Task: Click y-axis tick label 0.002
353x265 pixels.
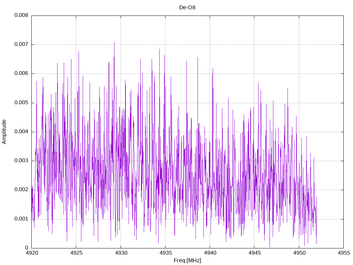Action: [x=21, y=190]
